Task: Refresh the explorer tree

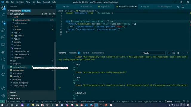Action: pos(50,14)
